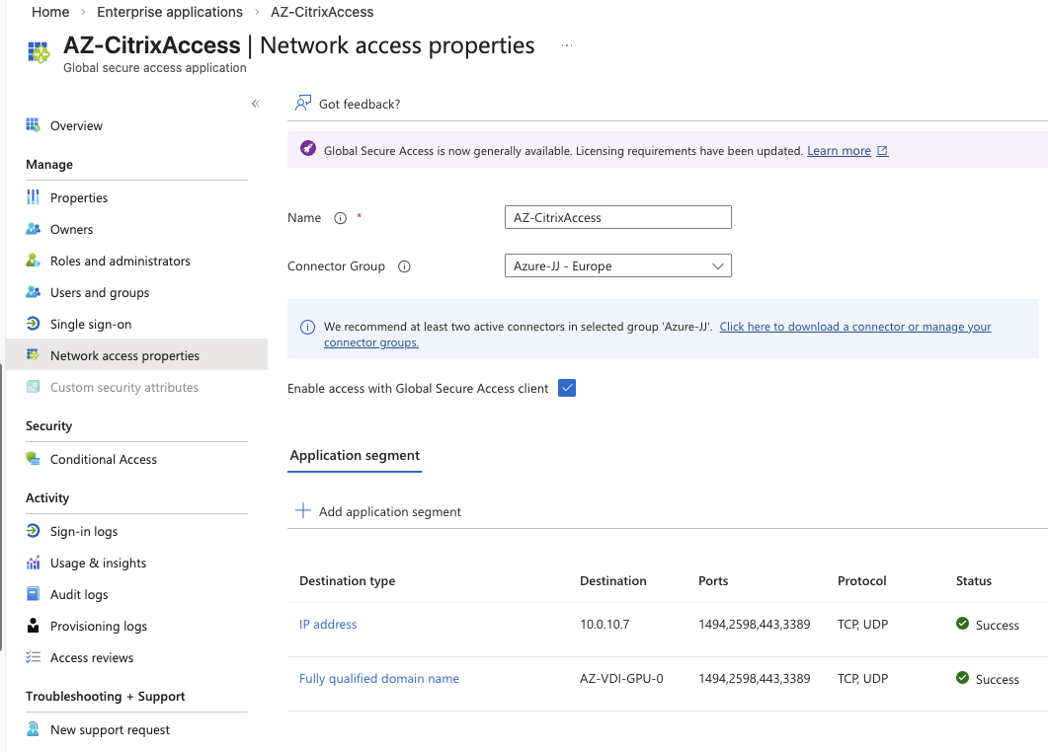Select the Application segment tab
1048x752 pixels.
coord(355,456)
